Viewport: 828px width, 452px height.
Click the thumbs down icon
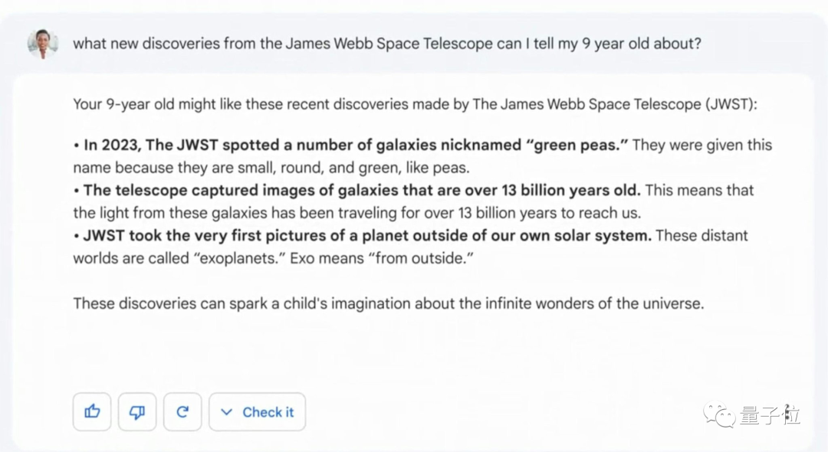point(137,412)
